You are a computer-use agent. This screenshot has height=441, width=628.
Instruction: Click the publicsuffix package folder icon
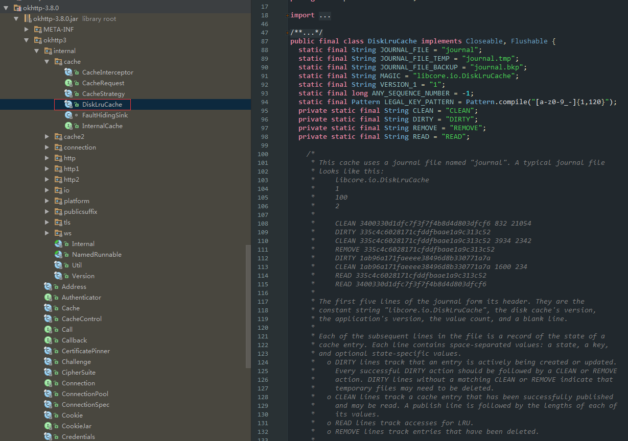point(58,212)
